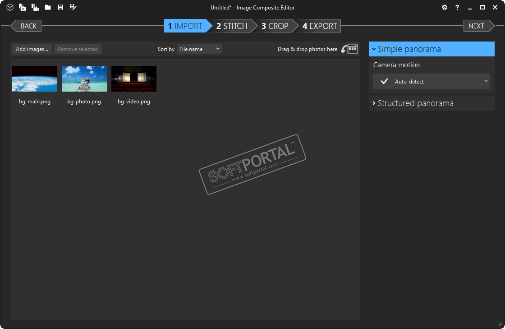Image resolution: width=505 pixels, height=329 pixels.
Task: Click the NEXT navigation button
Action: 479,26
